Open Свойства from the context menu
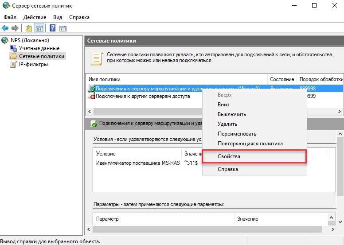The image size is (344, 245). [x=254, y=156]
